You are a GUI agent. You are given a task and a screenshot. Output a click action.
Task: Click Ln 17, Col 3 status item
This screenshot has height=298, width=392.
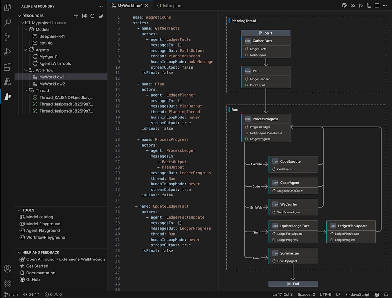[x=283, y=294]
